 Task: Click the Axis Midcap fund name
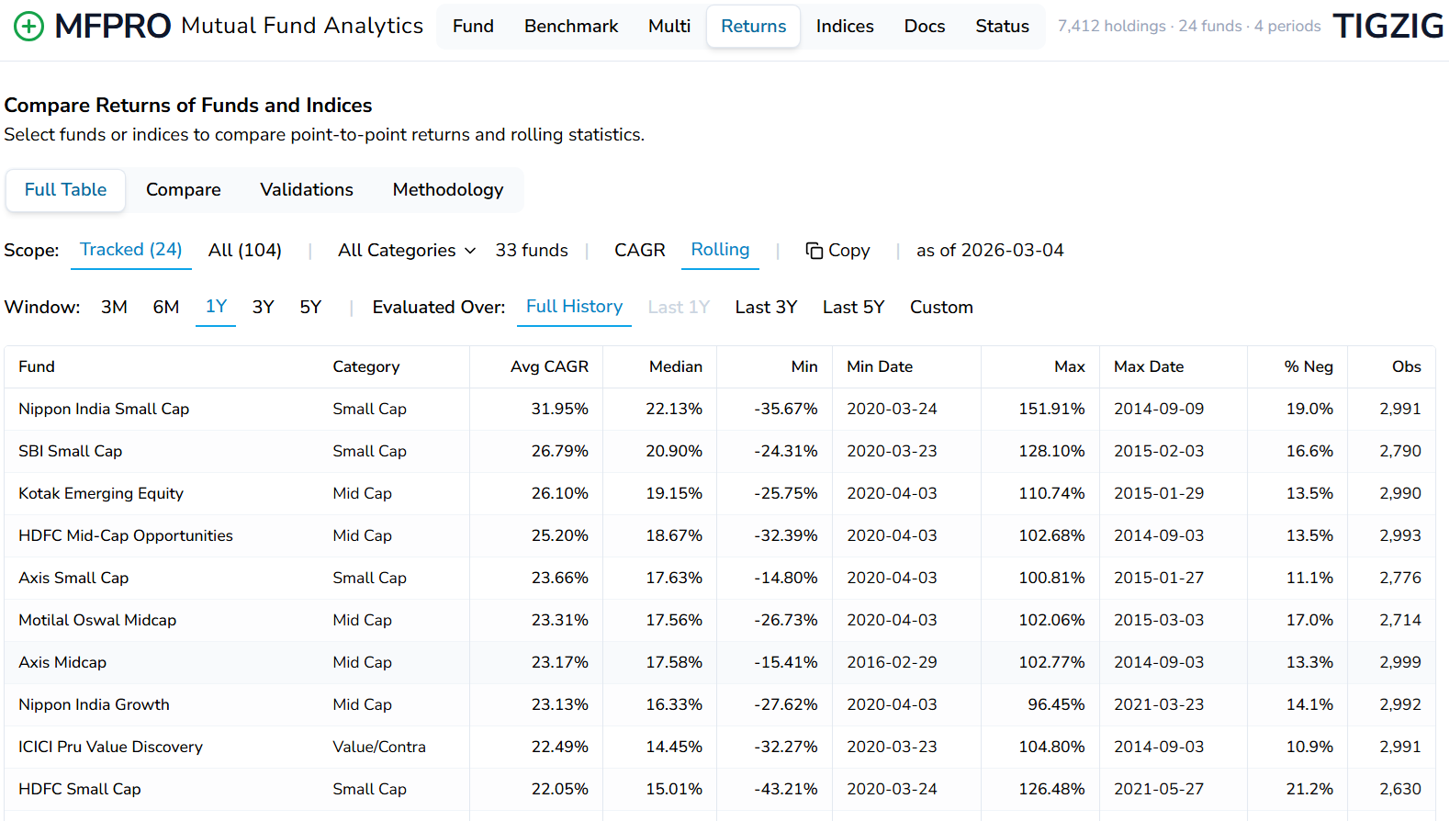[x=62, y=662]
